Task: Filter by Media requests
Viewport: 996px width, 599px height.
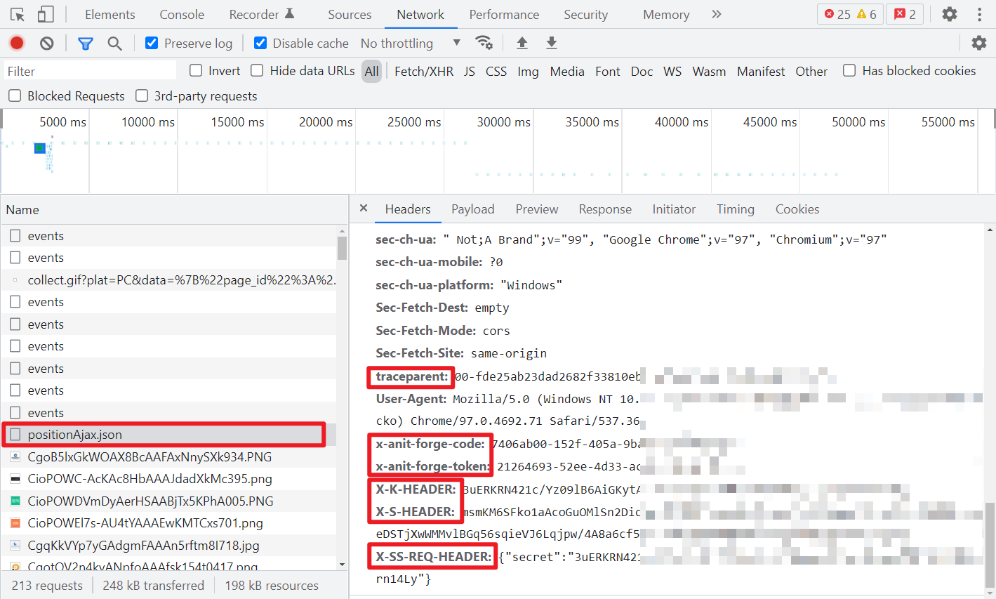Action: coord(567,71)
